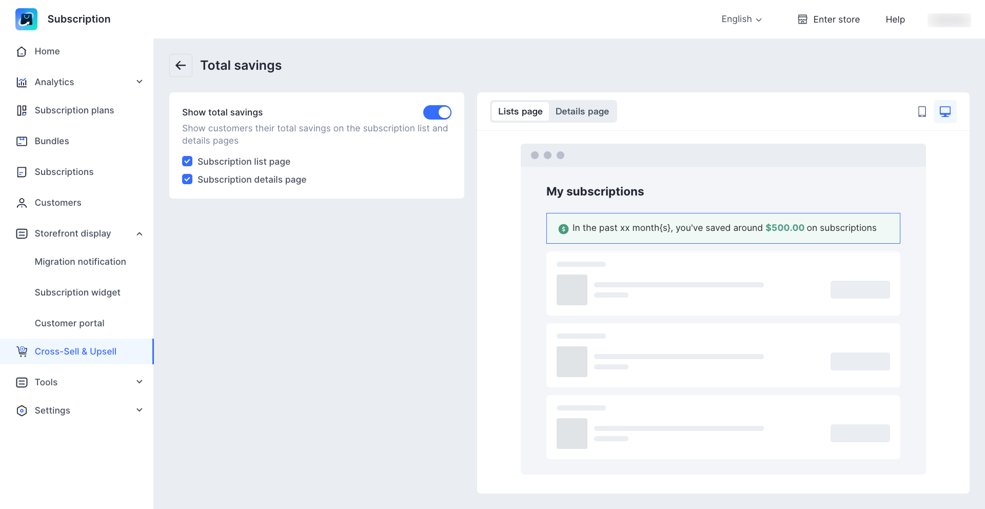
Task: Uncheck the Subscription list page checkbox
Action: click(x=187, y=162)
